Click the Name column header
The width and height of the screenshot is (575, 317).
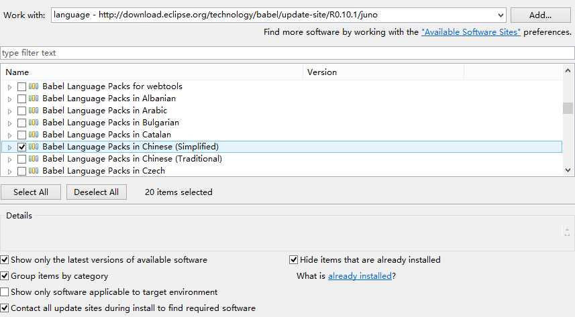[152, 72]
